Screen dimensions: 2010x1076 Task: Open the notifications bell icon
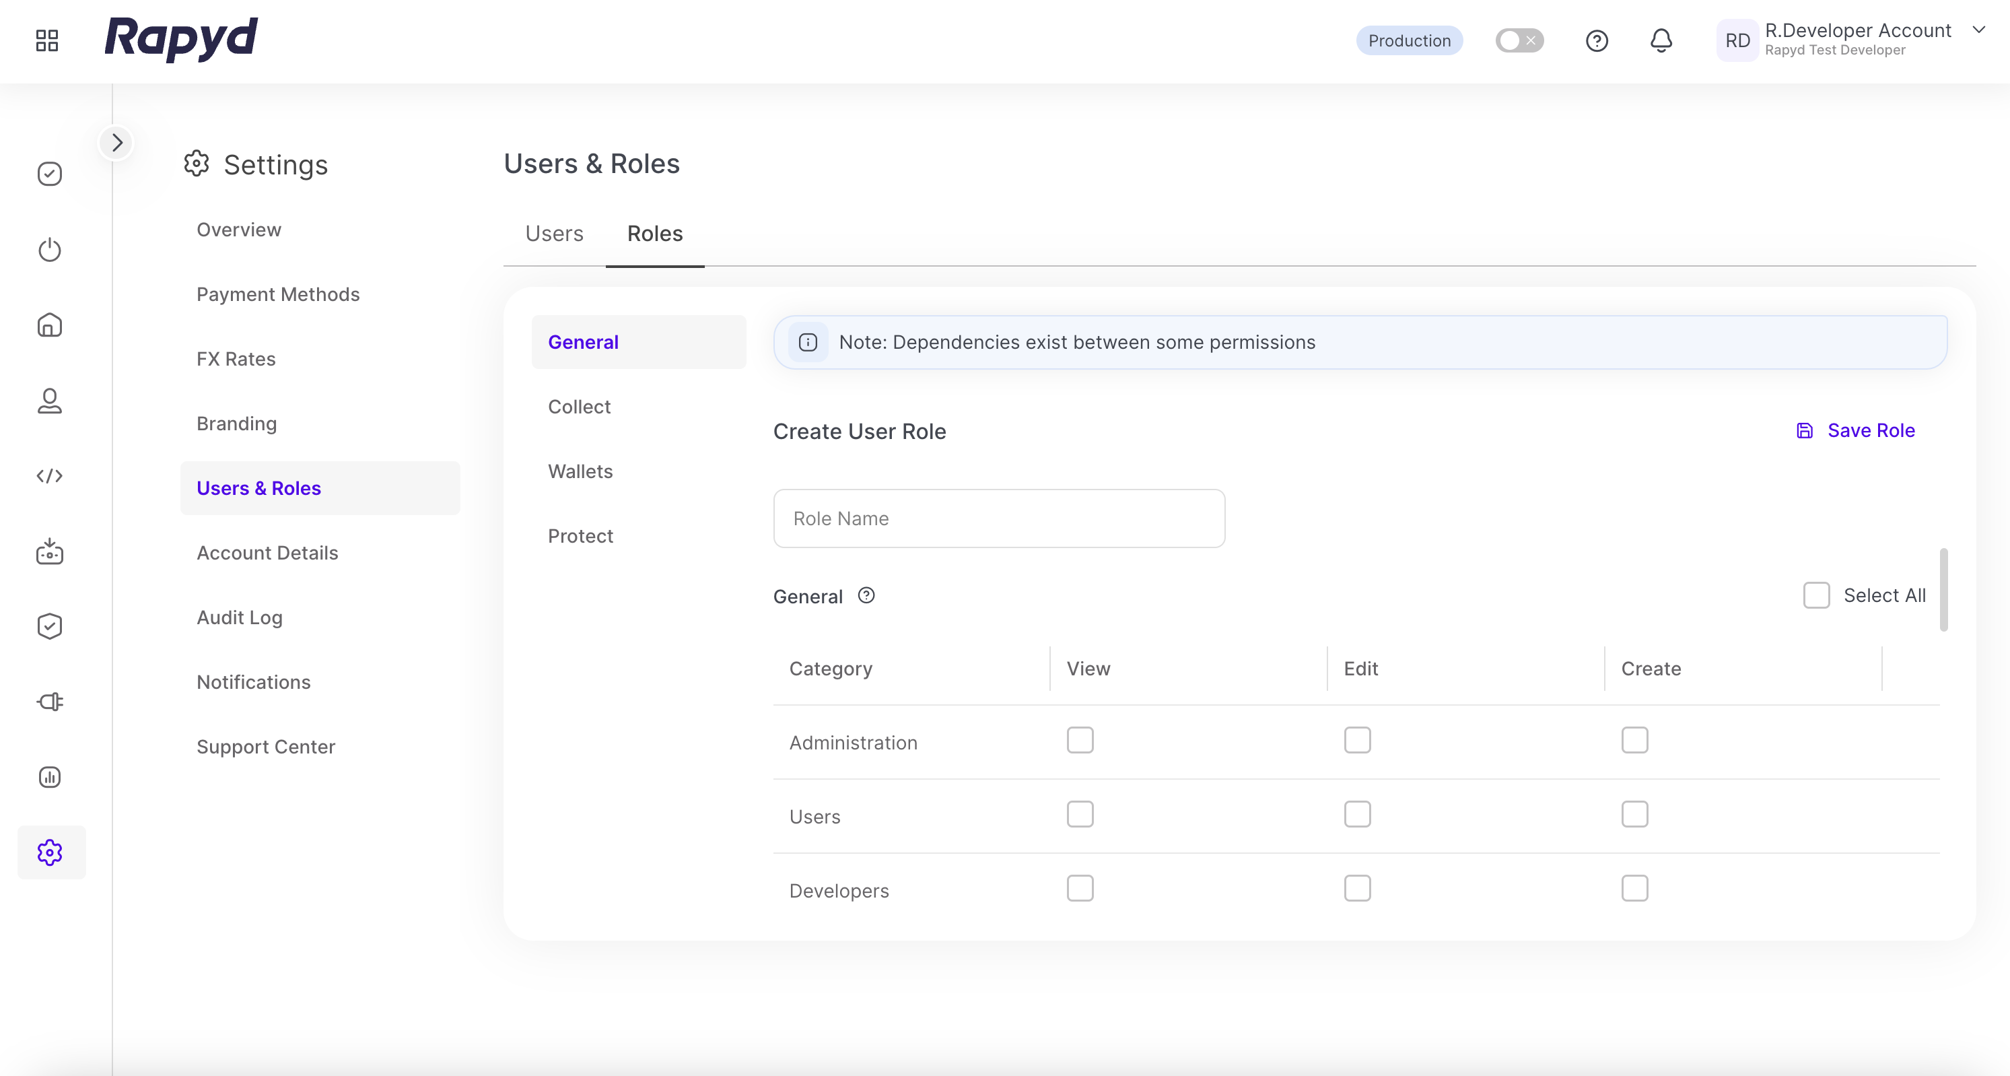tap(1661, 40)
